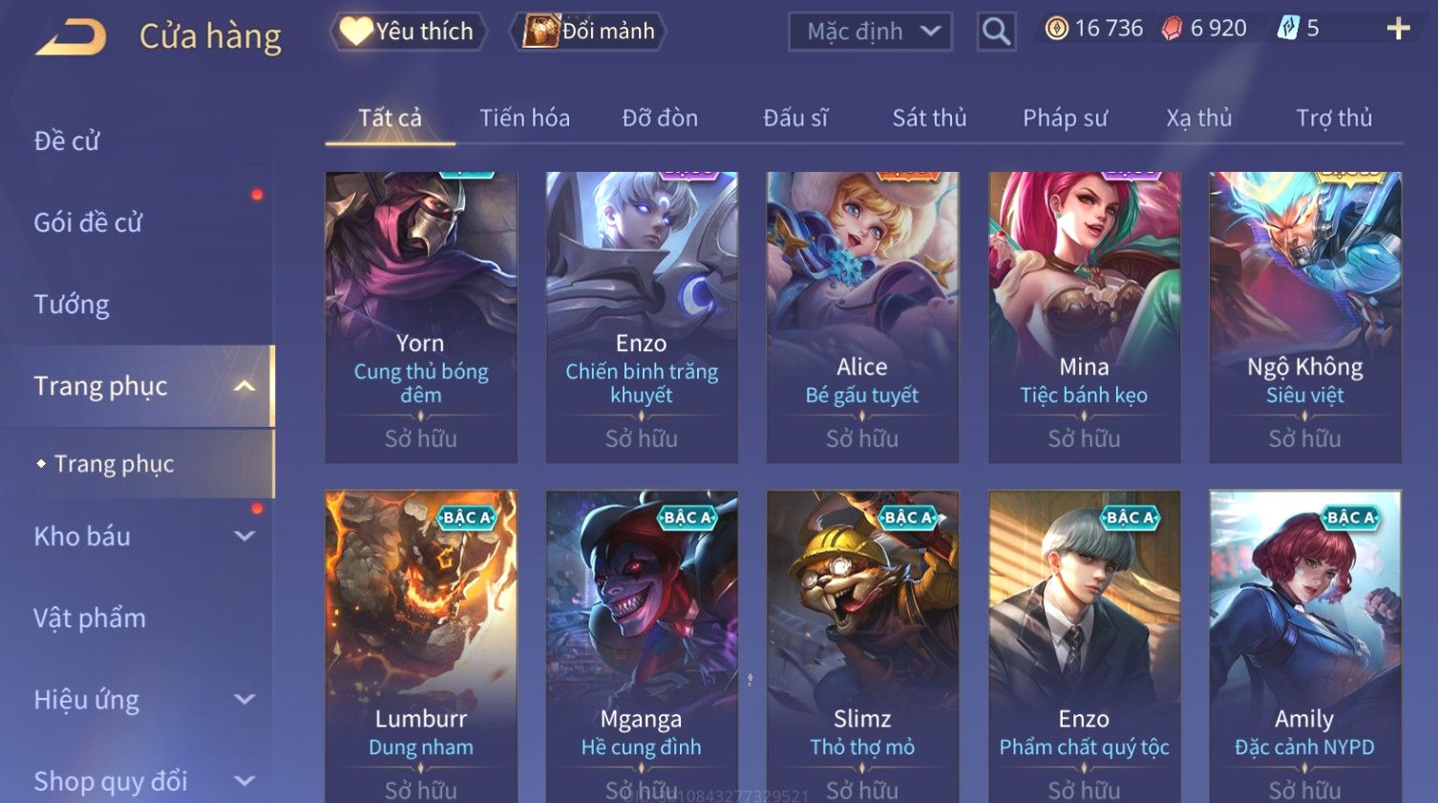Switch to the Pháp sư tab
This screenshot has height=803, width=1438.
click(1065, 118)
